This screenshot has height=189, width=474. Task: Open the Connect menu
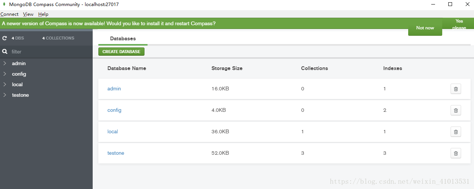point(9,14)
